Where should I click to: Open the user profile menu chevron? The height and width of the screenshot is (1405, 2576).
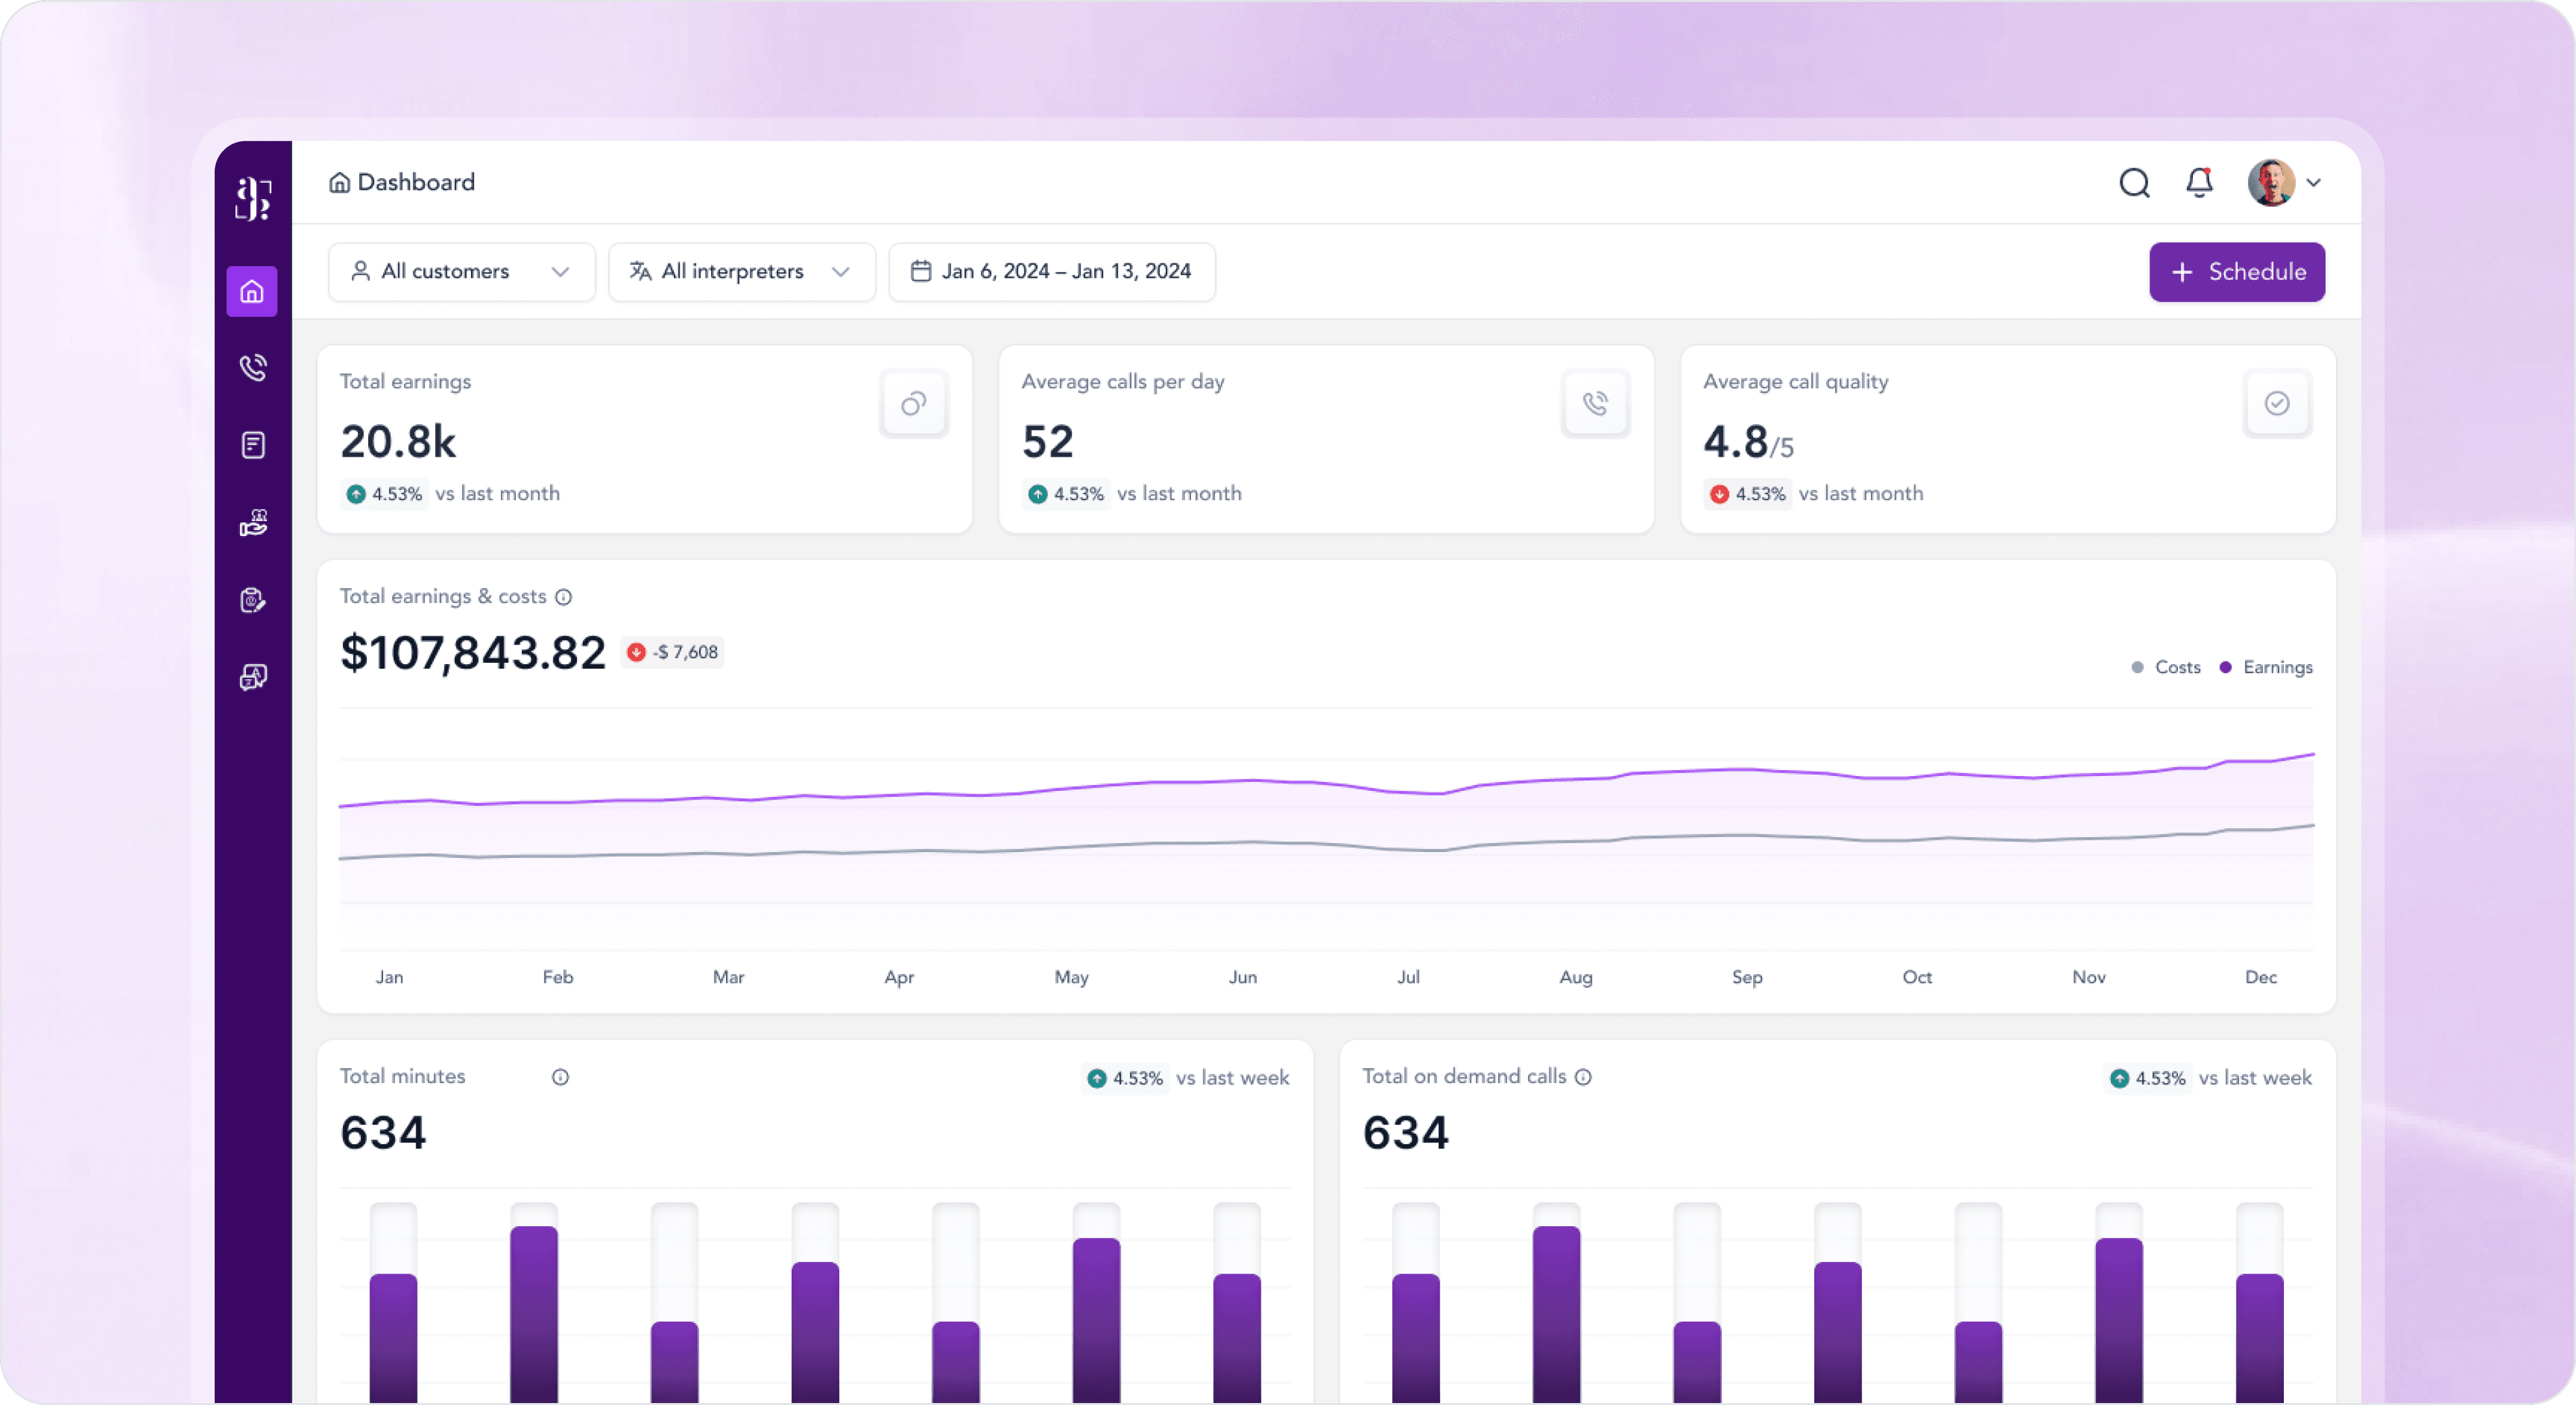[2313, 183]
